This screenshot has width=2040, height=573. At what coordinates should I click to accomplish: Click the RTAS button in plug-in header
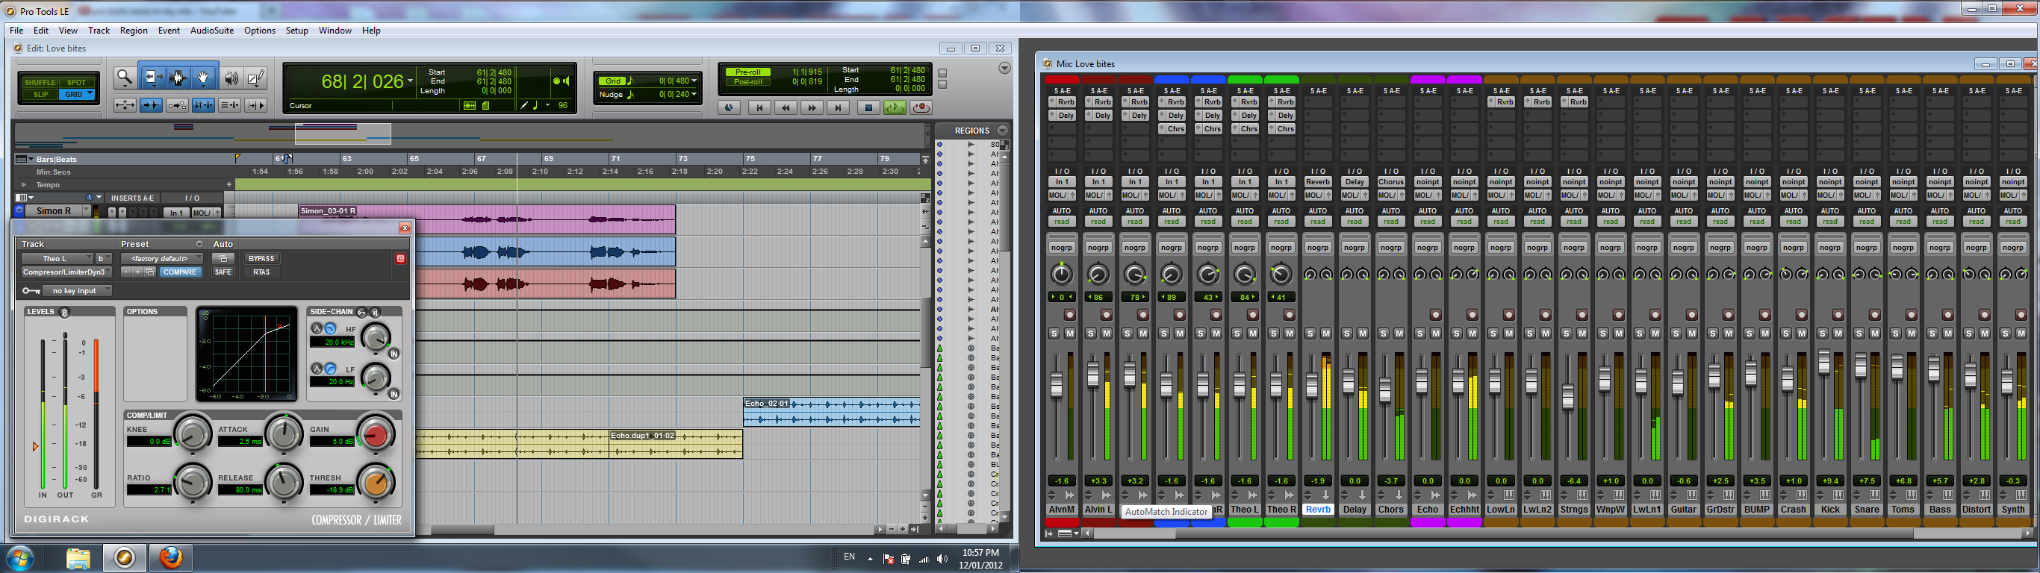point(261,272)
